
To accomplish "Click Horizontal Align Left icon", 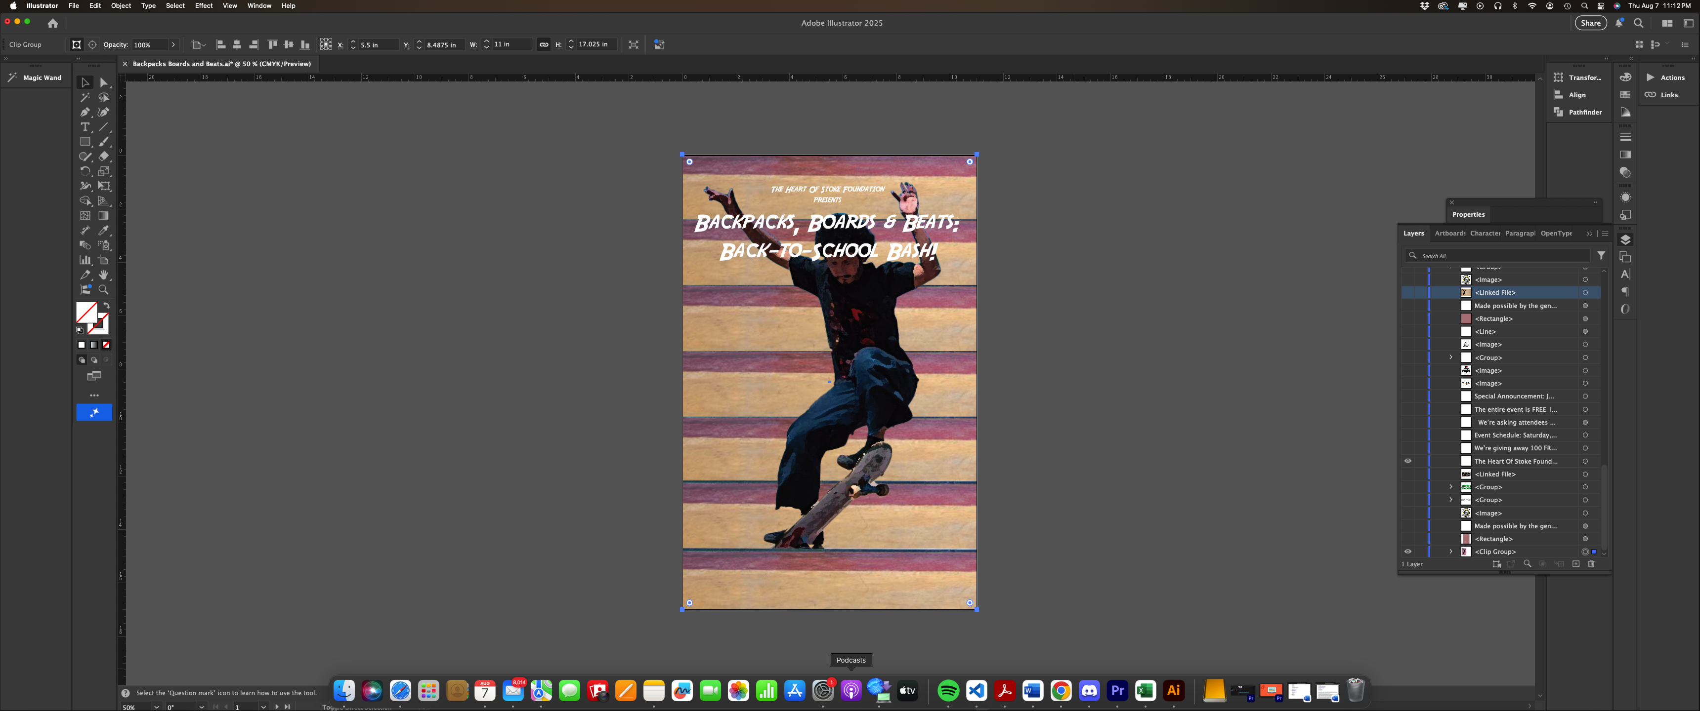I will coord(221,45).
